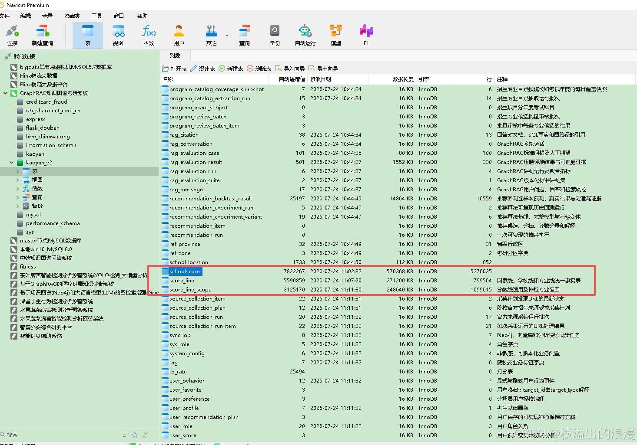Click the 设计表 button
The image size is (637, 445).
point(202,69)
